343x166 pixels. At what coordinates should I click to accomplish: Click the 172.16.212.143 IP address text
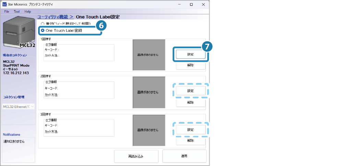(x=16, y=73)
